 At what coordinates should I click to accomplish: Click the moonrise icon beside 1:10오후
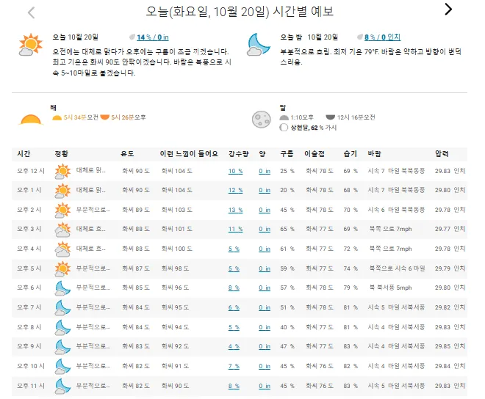284,117
